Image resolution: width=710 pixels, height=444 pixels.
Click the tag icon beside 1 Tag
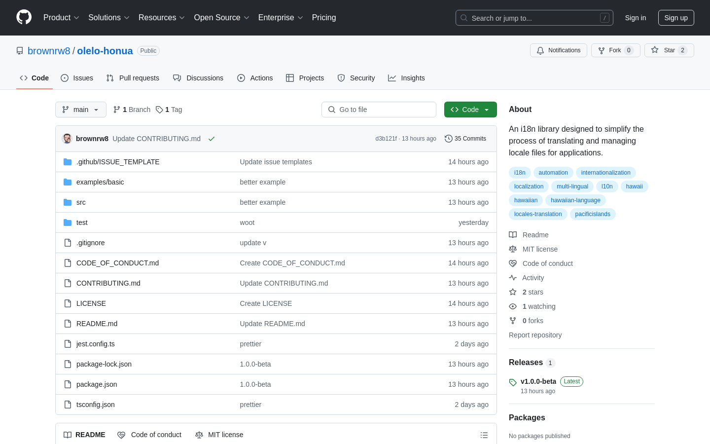(159, 110)
